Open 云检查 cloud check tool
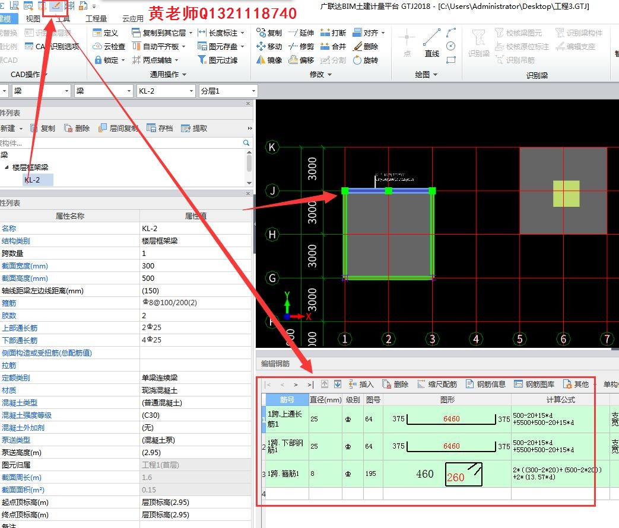The height and width of the screenshot is (528, 619). tap(109, 47)
